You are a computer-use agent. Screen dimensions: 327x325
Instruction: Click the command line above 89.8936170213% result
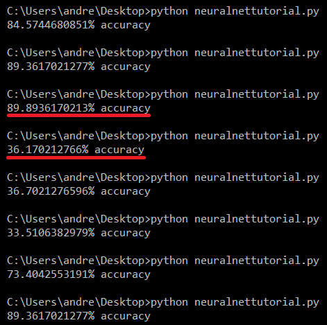(163, 94)
